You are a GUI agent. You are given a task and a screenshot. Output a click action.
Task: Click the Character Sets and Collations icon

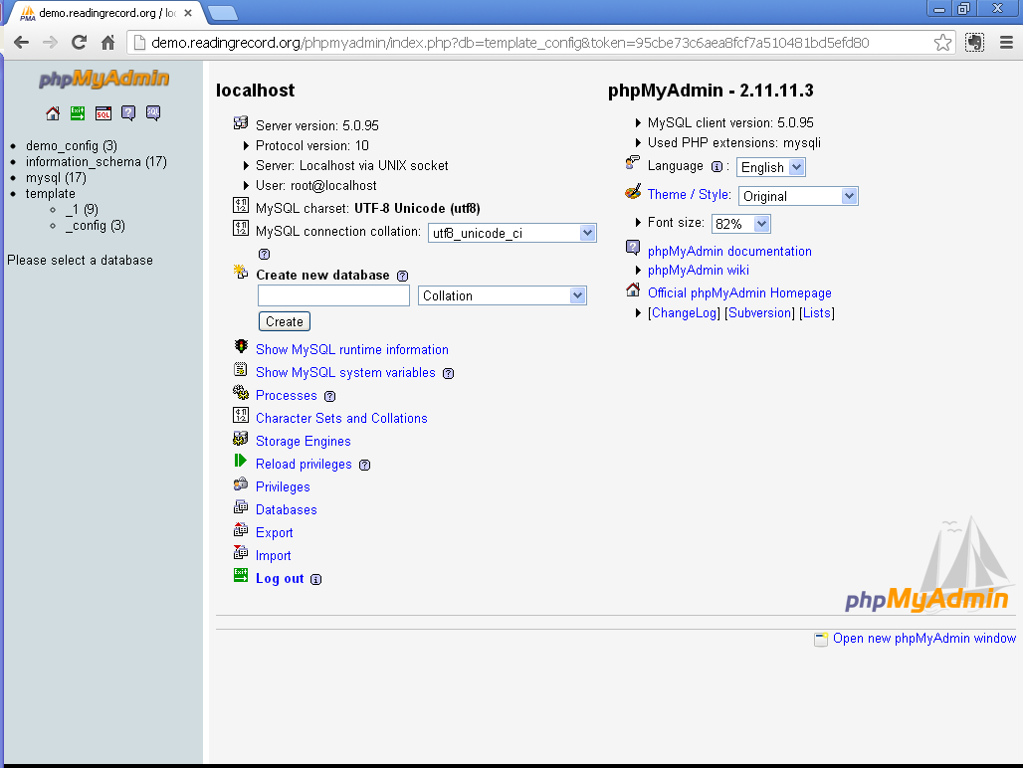(x=241, y=415)
